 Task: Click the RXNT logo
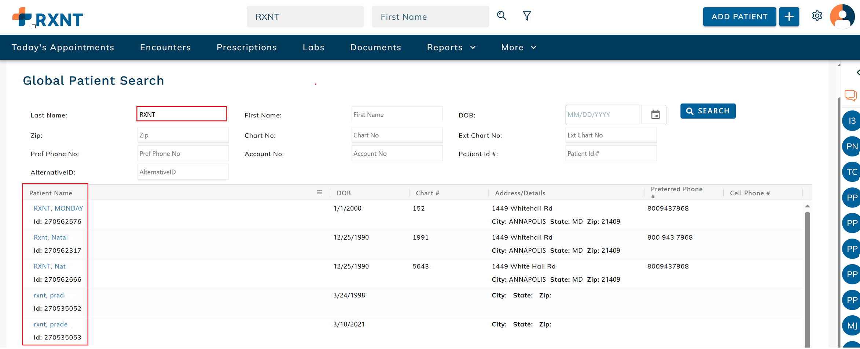click(48, 18)
